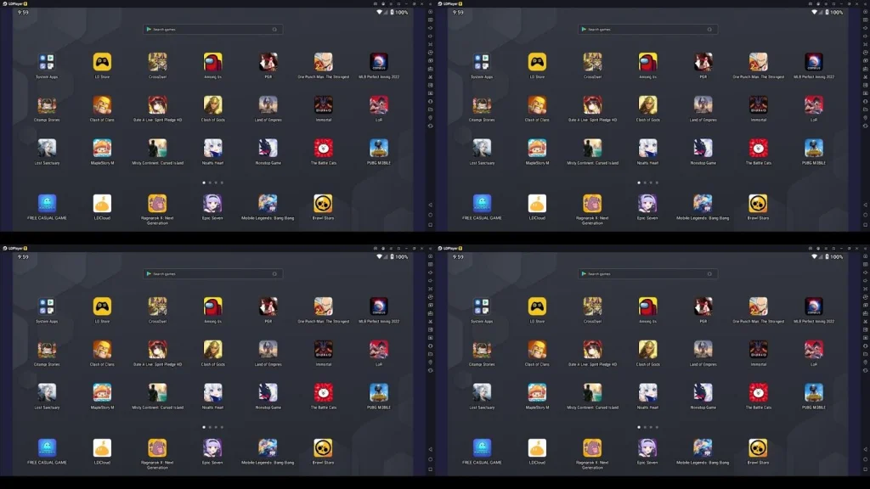Viewport: 870px width, 489px height.
Task: Open LD Store in the bottom-right window
Action: [537, 306]
